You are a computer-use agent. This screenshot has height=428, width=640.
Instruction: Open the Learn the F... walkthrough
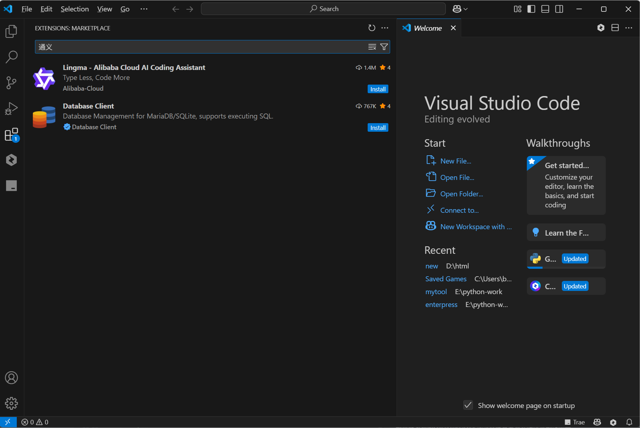coord(566,233)
